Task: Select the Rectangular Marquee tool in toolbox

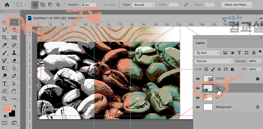Action: pos(14,22)
